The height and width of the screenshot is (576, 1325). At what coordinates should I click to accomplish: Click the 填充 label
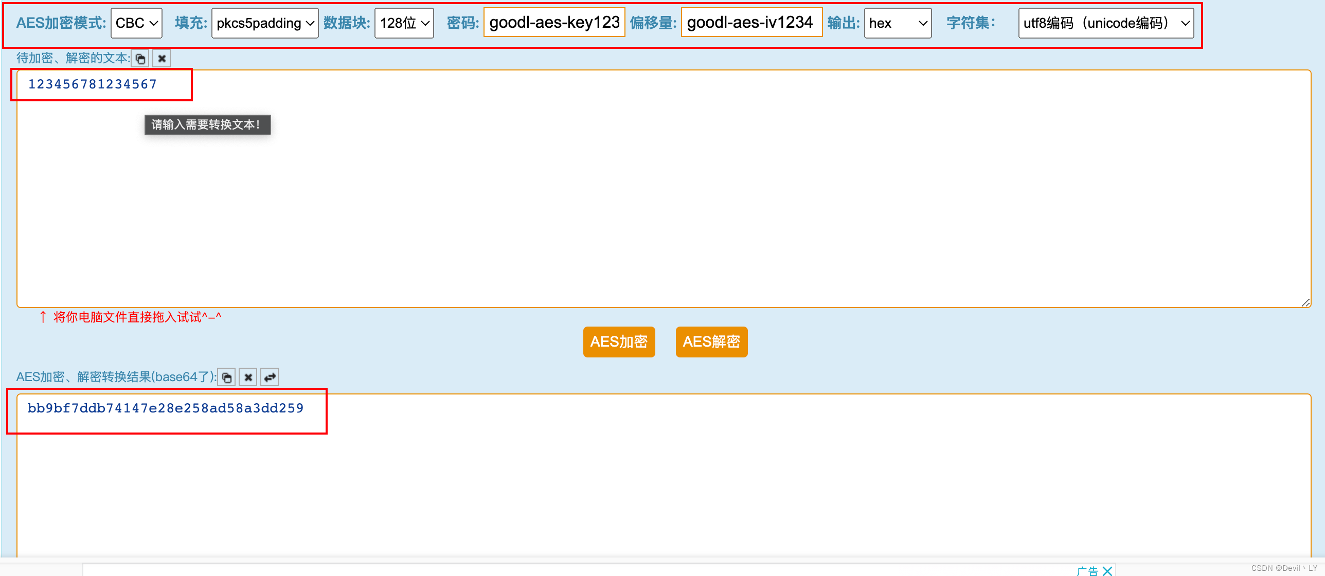pyautogui.click(x=191, y=23)
